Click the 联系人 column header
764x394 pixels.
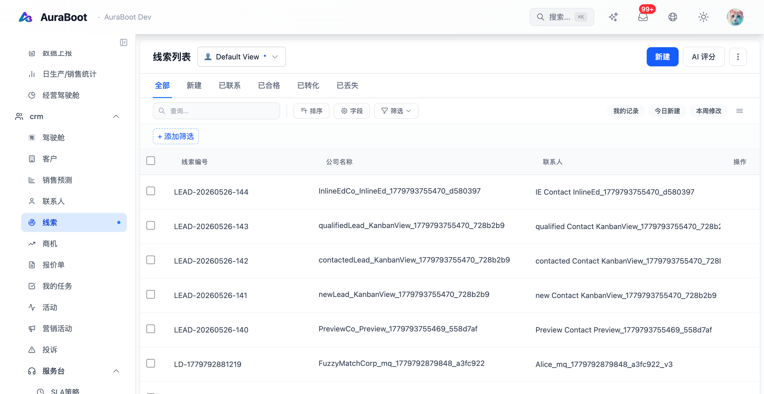click(x=552, y=162)
